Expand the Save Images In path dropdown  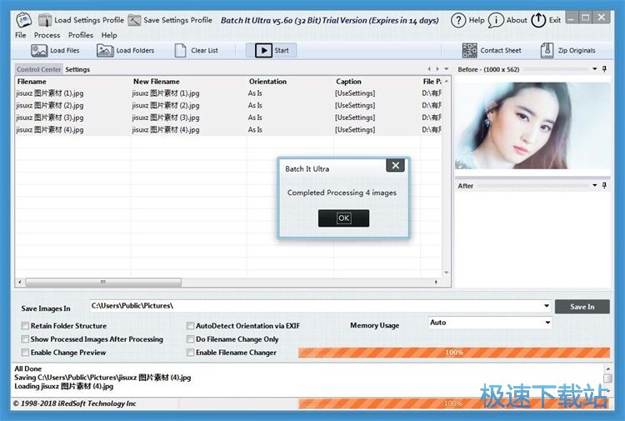(547, 306)
